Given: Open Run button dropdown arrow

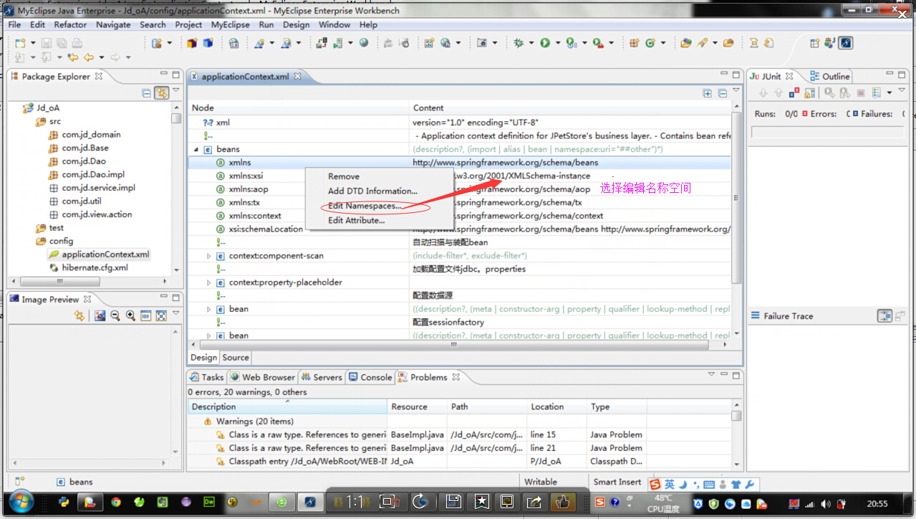Looking at the screenshot, I should (557, 44).
